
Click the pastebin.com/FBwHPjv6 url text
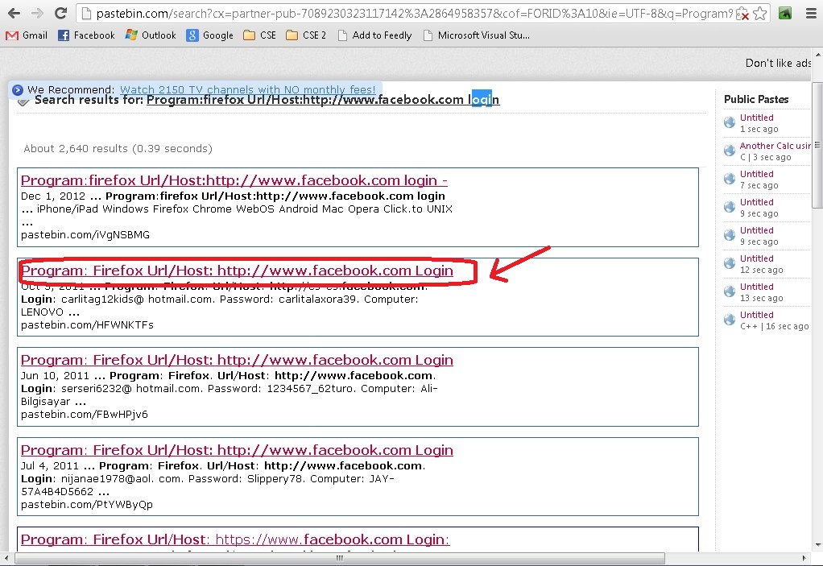click(85, 415)
